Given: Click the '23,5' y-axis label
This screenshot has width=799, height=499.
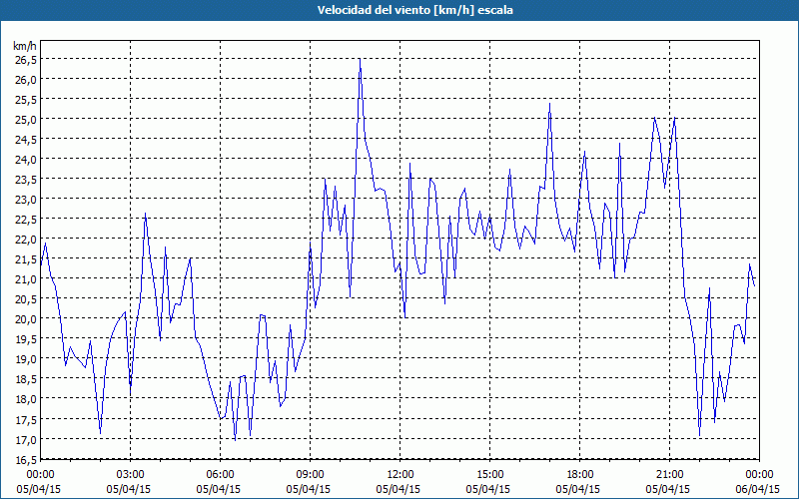Looking at the screenshot, I should (26, 180).
